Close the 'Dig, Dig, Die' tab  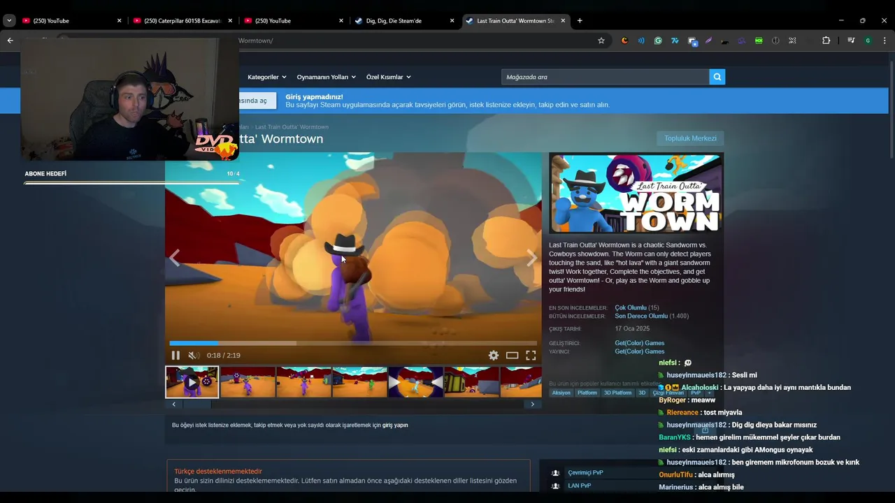tap(452, 21)
